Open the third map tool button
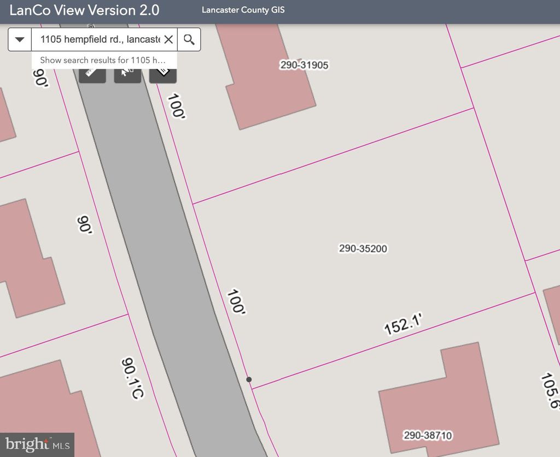Viewport: 560px width, 457px height. [x=163, y=73]
